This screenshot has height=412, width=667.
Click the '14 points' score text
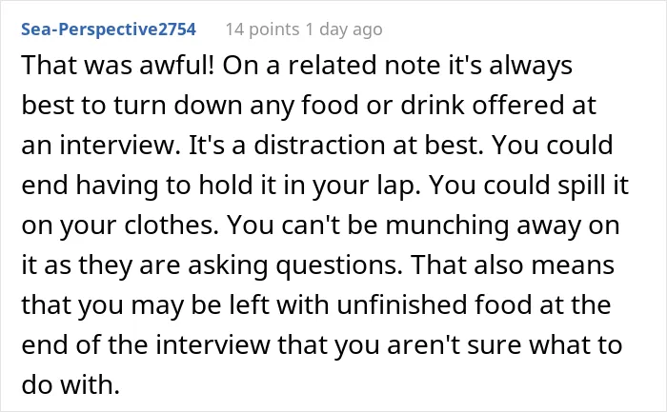262,29
